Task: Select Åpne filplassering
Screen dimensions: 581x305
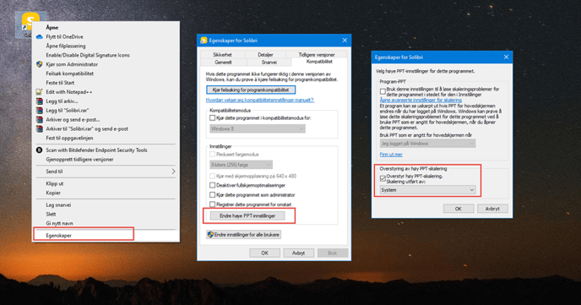Action: click(66, 46)
